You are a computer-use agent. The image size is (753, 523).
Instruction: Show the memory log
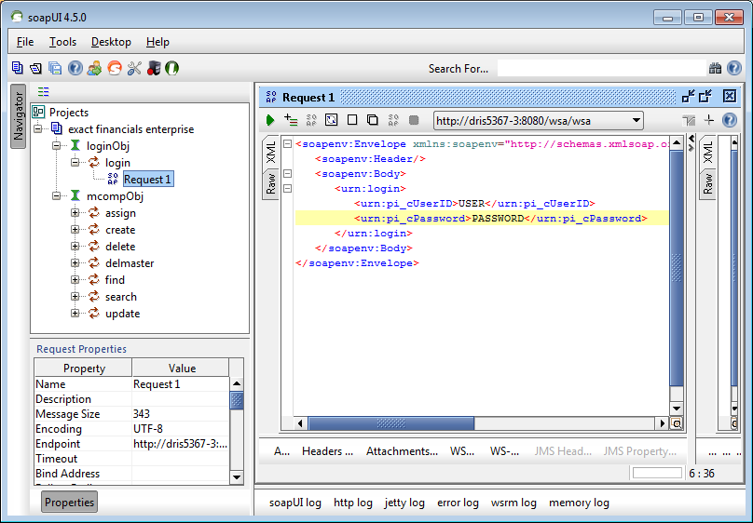(x=579, y=503)
